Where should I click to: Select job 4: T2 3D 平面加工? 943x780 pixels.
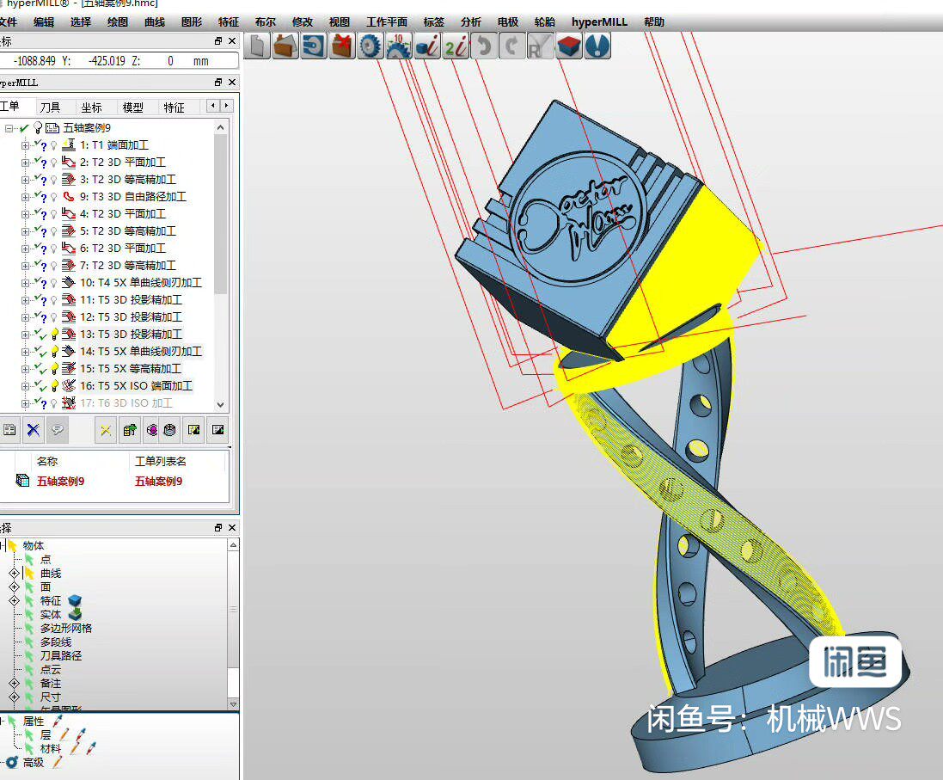(x=123, y=214)
